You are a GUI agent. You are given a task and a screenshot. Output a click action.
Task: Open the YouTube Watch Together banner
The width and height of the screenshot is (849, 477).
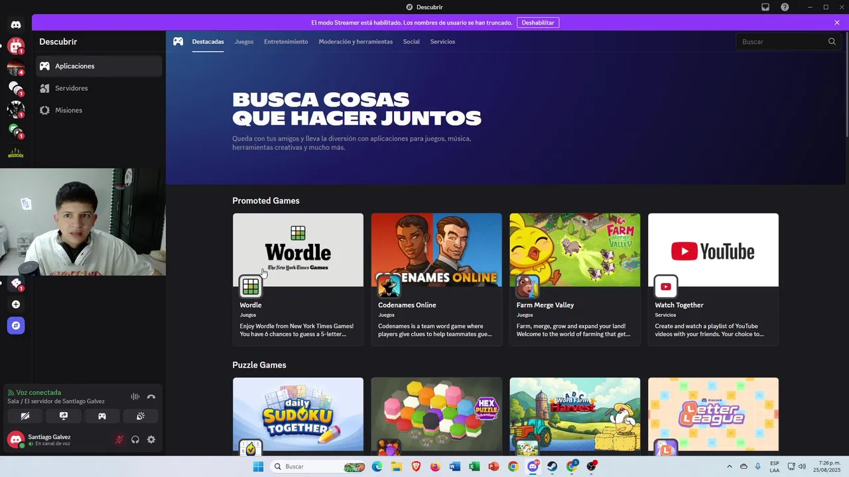coord(713,250)
